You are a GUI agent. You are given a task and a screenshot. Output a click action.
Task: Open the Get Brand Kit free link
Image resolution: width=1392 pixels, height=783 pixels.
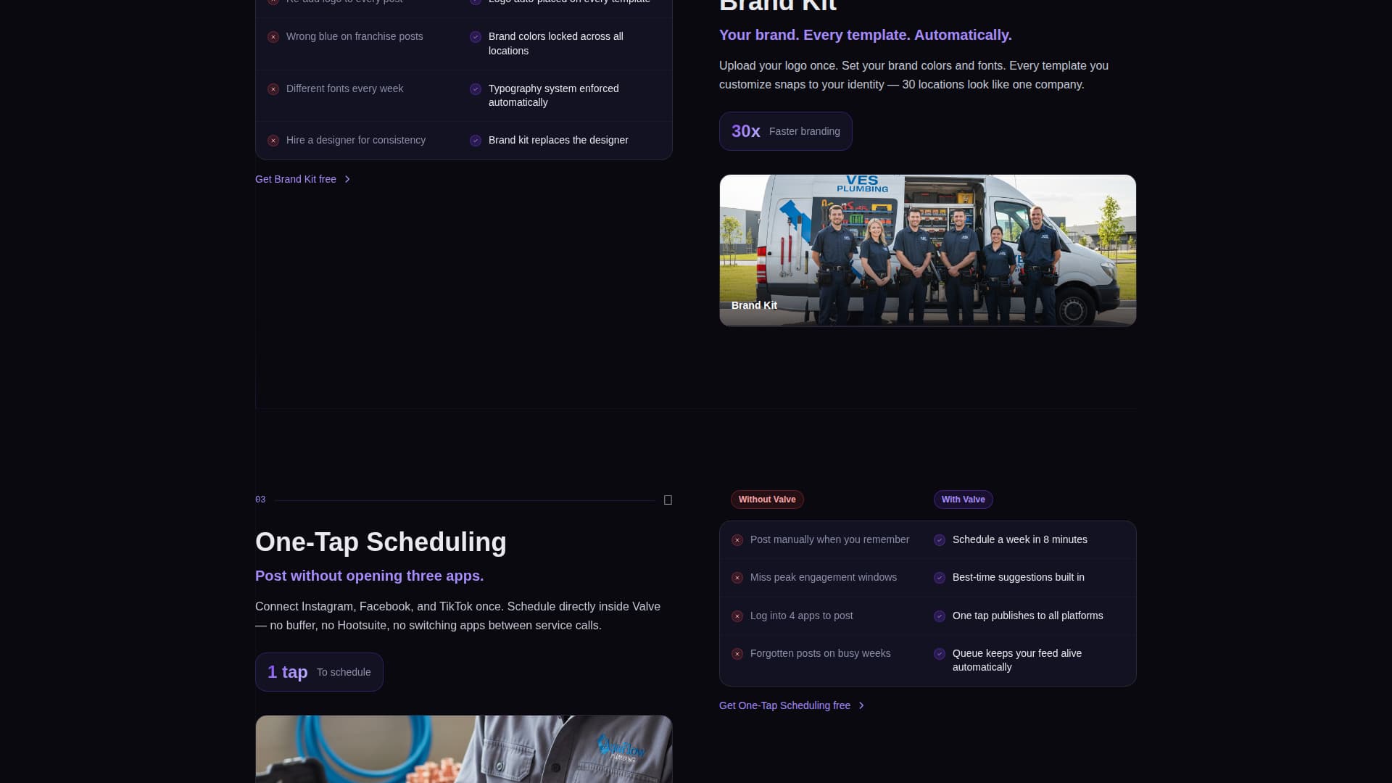(x=302, y=179)
